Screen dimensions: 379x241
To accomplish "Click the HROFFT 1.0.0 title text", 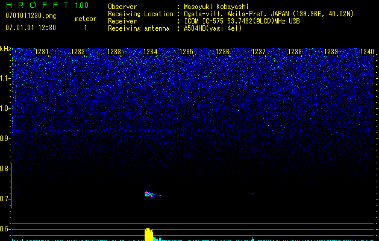I will (47, 5).
